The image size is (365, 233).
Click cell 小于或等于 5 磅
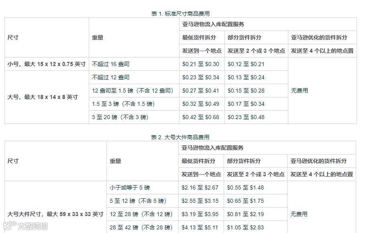(x=143, y=188)
